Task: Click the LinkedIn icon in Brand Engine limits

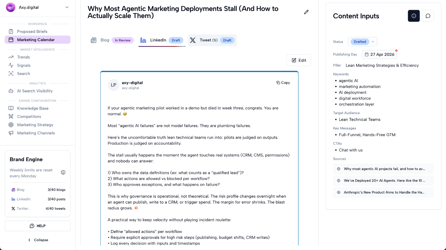Action: 13,199
